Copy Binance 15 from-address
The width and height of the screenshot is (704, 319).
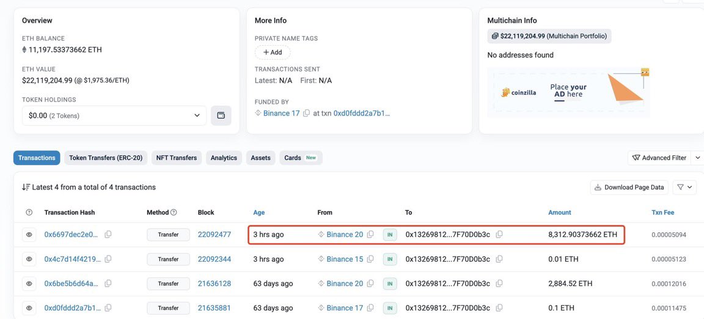click(x=370, y=259)
